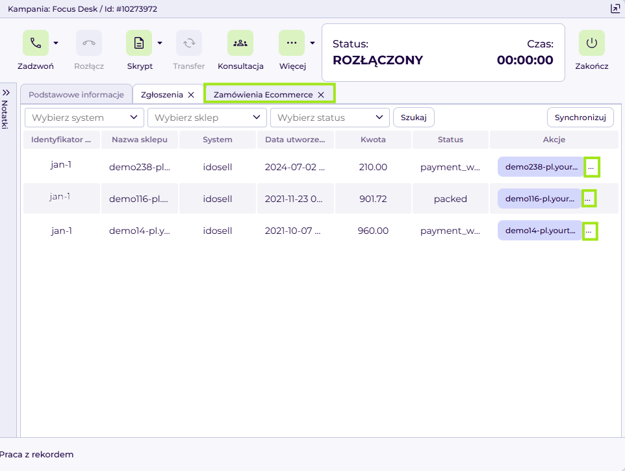This screenshot has width=625, height=471.
Task: Click the Nazwa sklepu column header
Action: [x=140, y=140]
